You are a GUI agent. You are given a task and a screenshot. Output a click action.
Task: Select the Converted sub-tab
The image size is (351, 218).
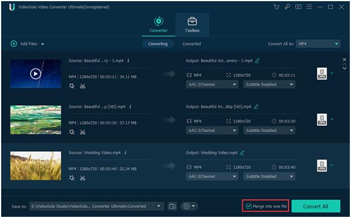point(192,44)
